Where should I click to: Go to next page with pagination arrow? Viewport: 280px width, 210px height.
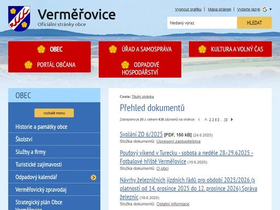pyautogui.click(x=232, y=120)
